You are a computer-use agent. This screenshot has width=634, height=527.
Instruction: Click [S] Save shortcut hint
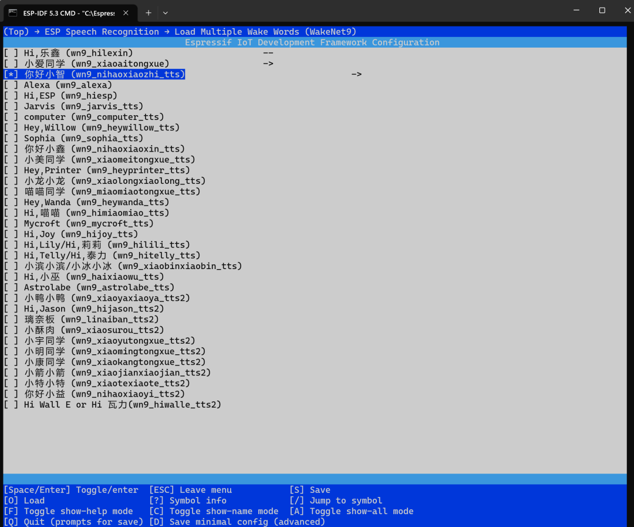(x=310, y=490)
